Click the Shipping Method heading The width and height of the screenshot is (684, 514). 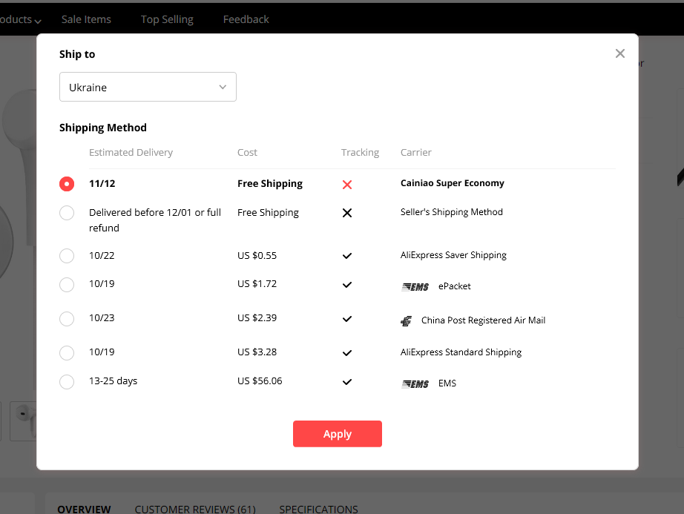pyautogui.click(x=103, y=128)
